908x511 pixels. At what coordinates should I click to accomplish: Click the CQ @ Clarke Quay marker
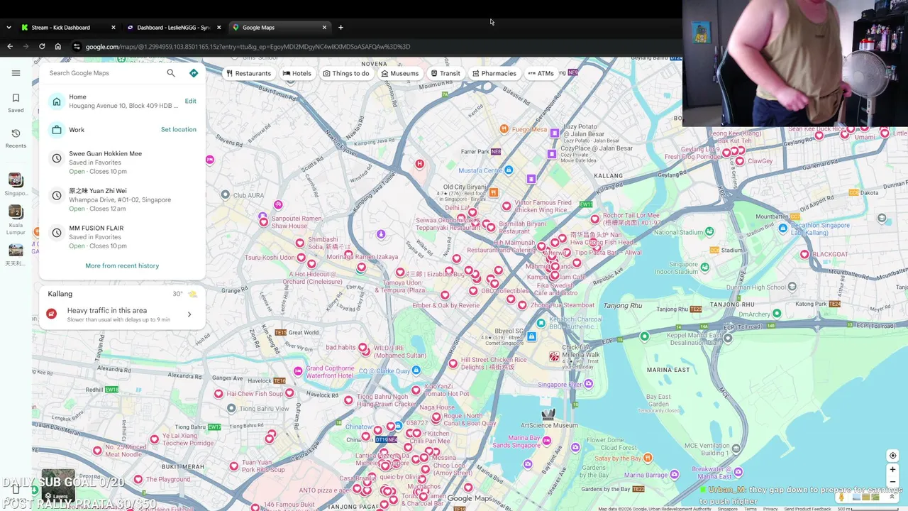click(x=416, y=370)
